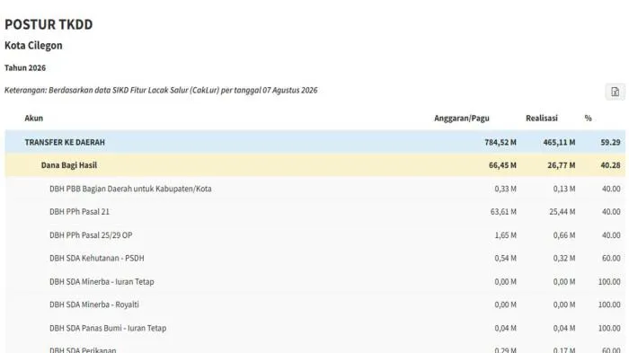Click the POSTUR TKDD page heading
629x353 pixels.
tap(49, 24)
